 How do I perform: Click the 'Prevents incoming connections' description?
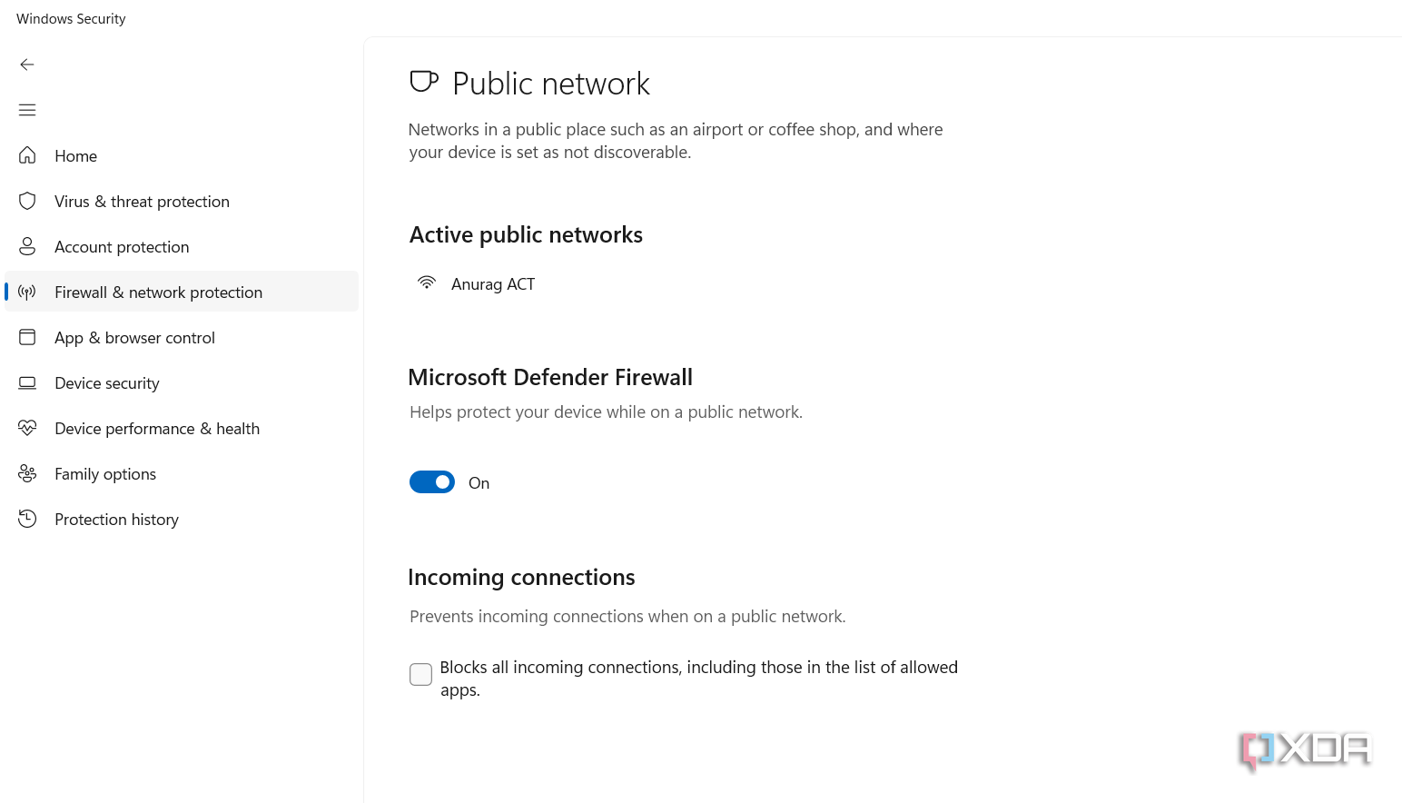pyautogui.click(x=627, y=617)
